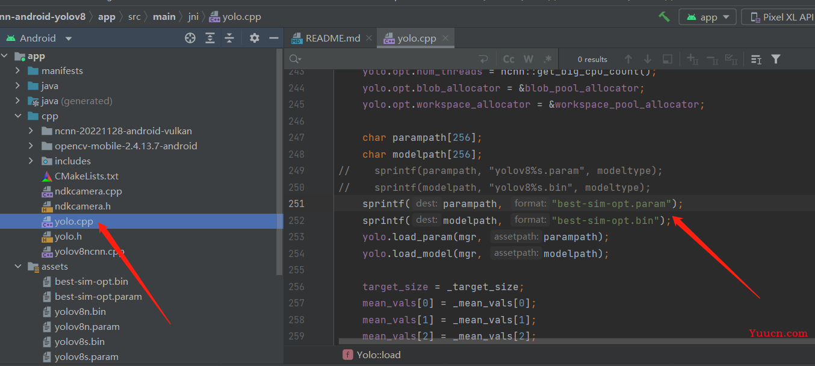Select best-sim-opt.bin asset
The height and width of the screenshot is (366, 815).
[x=91, y=282]
